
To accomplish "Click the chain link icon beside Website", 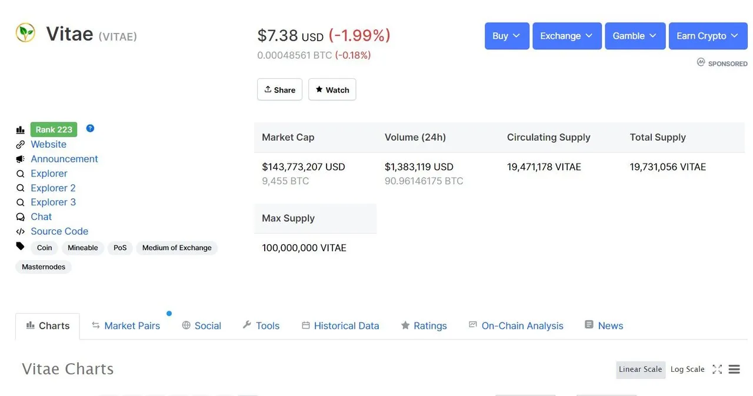I will click(x=21, y=144).
